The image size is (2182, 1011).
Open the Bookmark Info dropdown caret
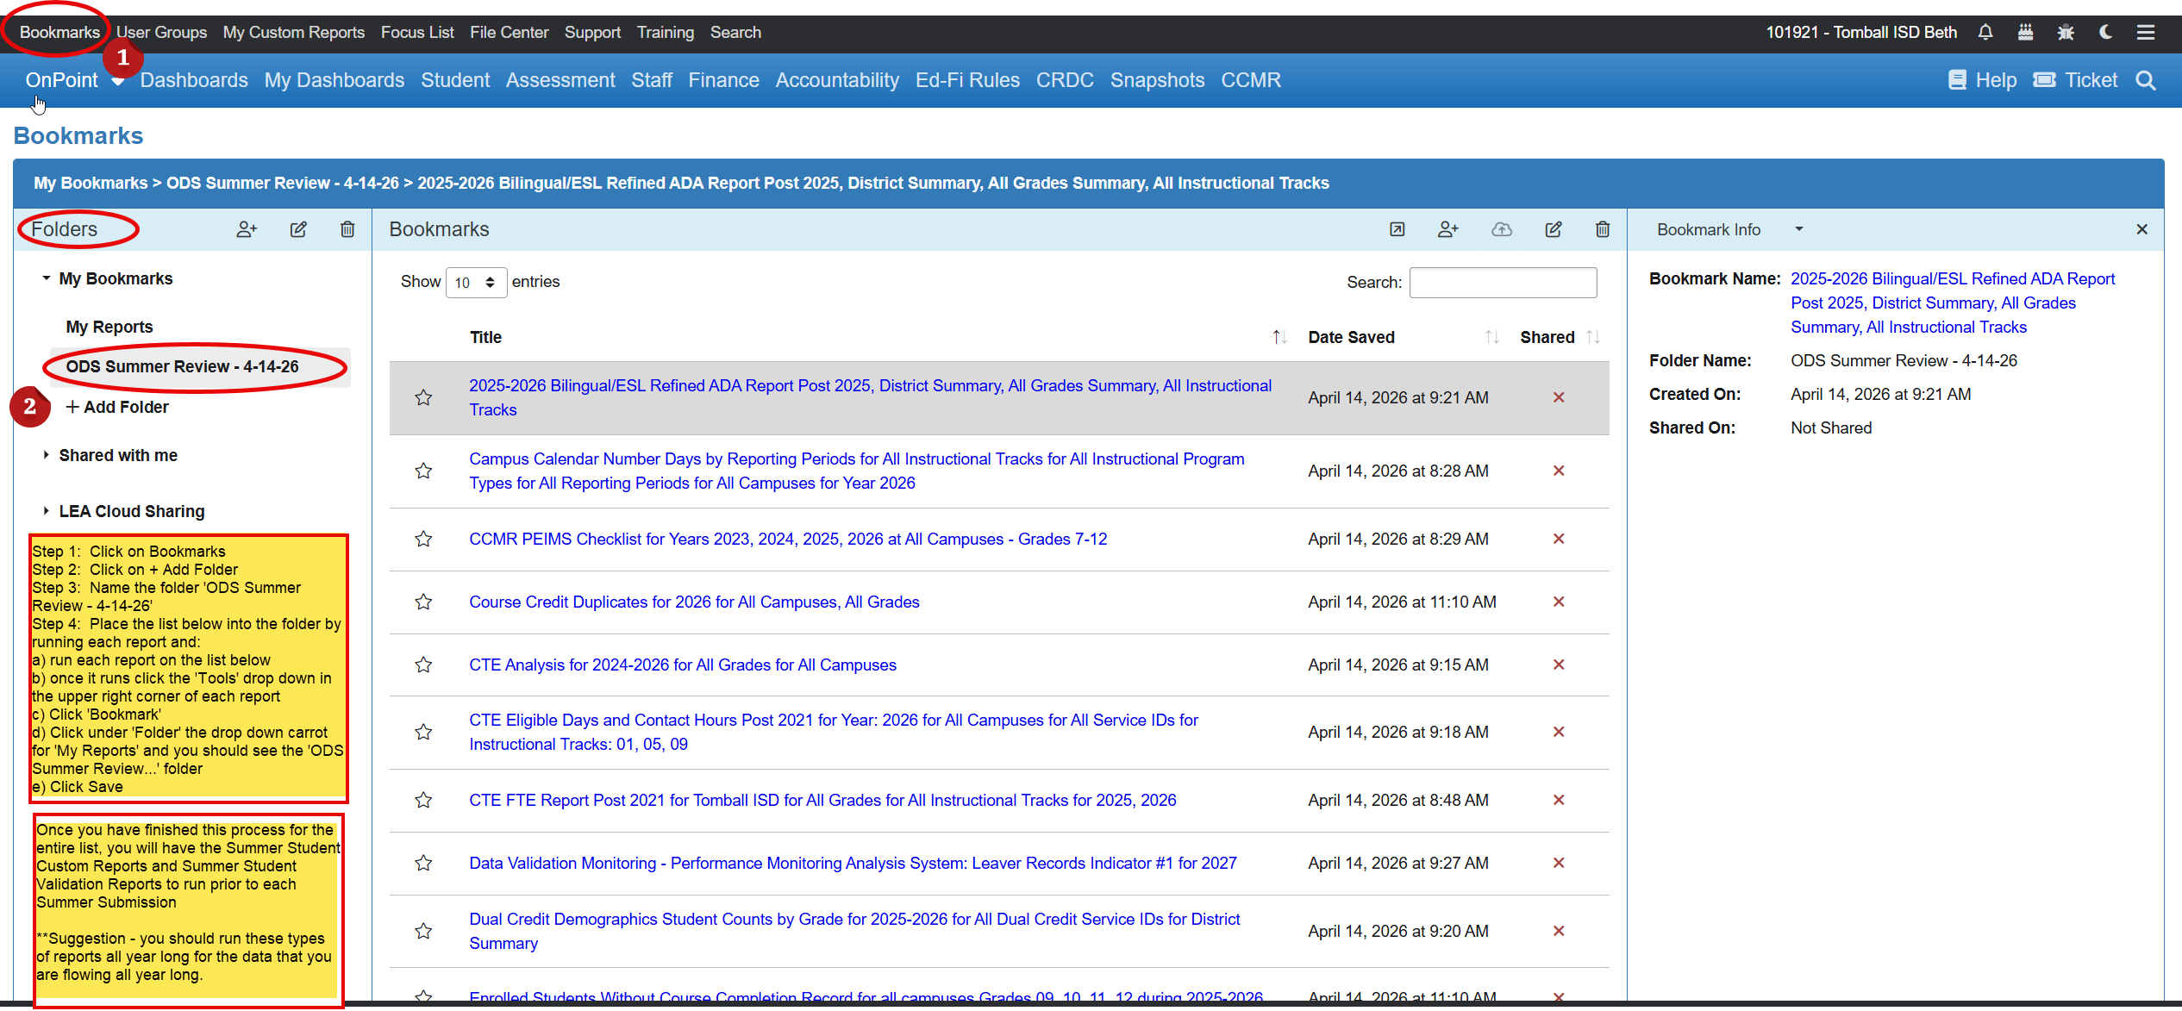point(1799,229)
